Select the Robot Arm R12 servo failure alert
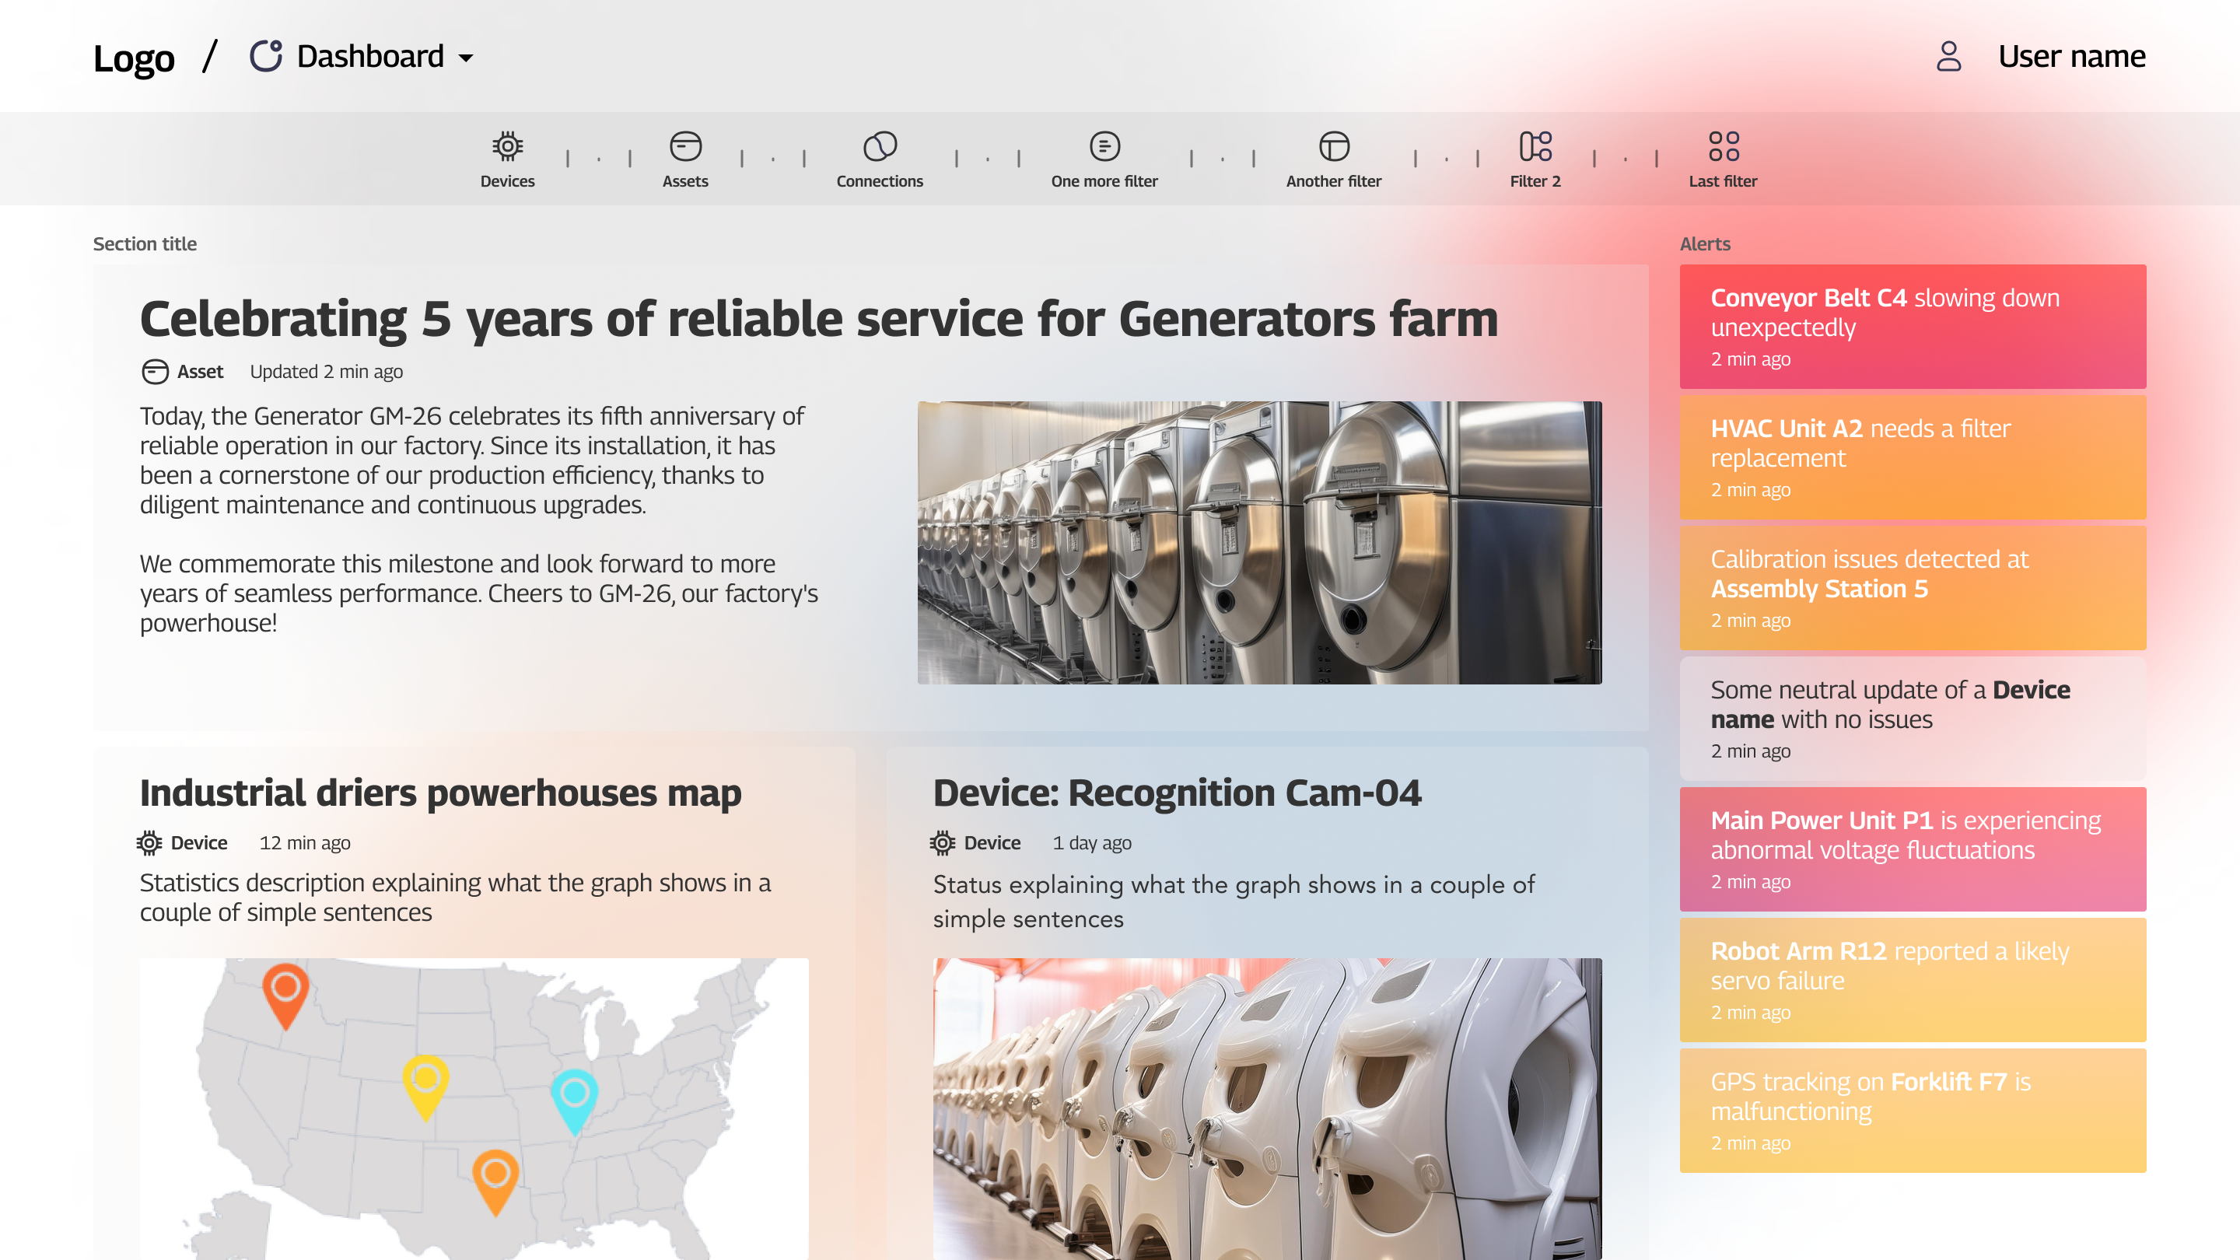This screenshot has height=1260, width=2240. pos(1913,979)
